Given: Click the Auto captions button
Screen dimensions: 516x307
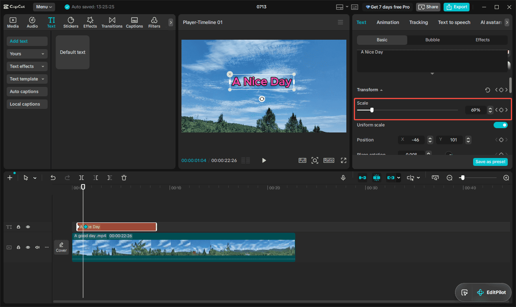Looking at the screenshot, I should 27,92.
